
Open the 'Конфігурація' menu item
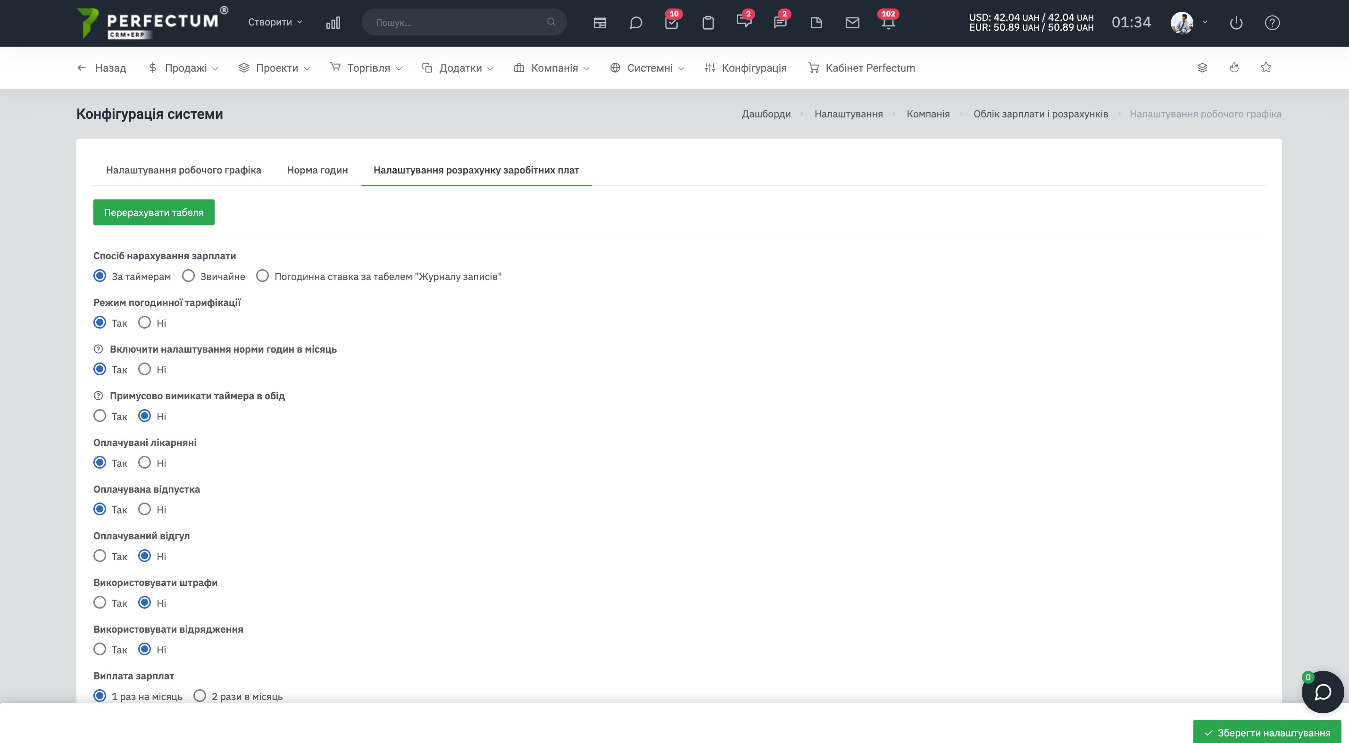coord(746,67)
